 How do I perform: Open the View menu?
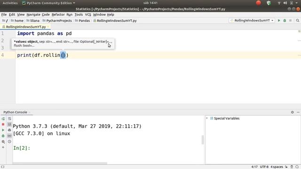click(21, 15)
